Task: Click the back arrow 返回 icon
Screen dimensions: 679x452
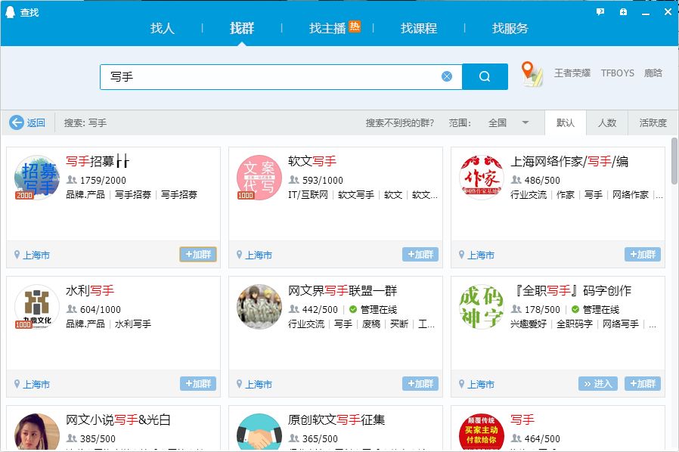Action: point(17,122)
